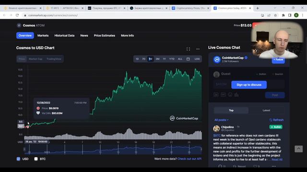Image resolution: width=307 pixels, height=172 pixels.
Task: Follow the CoinMarketCap account
Action: point(278,60)
